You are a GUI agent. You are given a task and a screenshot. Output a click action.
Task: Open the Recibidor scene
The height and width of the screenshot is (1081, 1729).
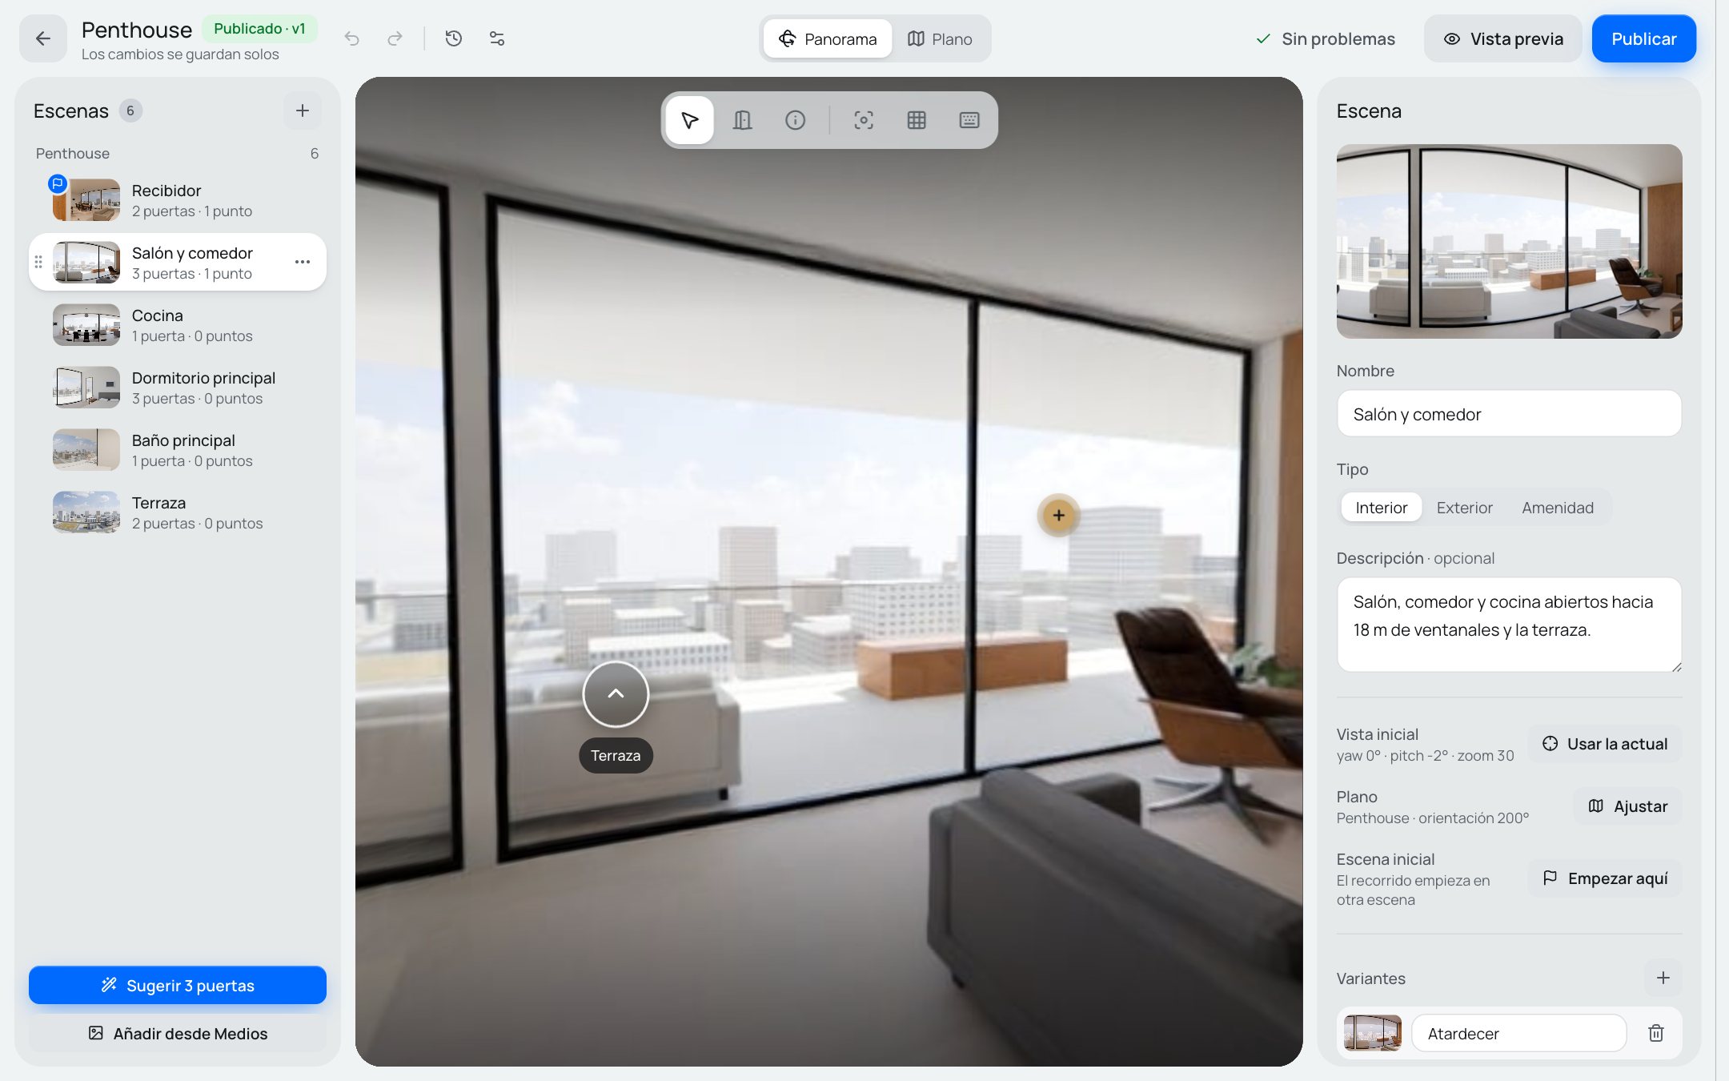coord(178,200)
